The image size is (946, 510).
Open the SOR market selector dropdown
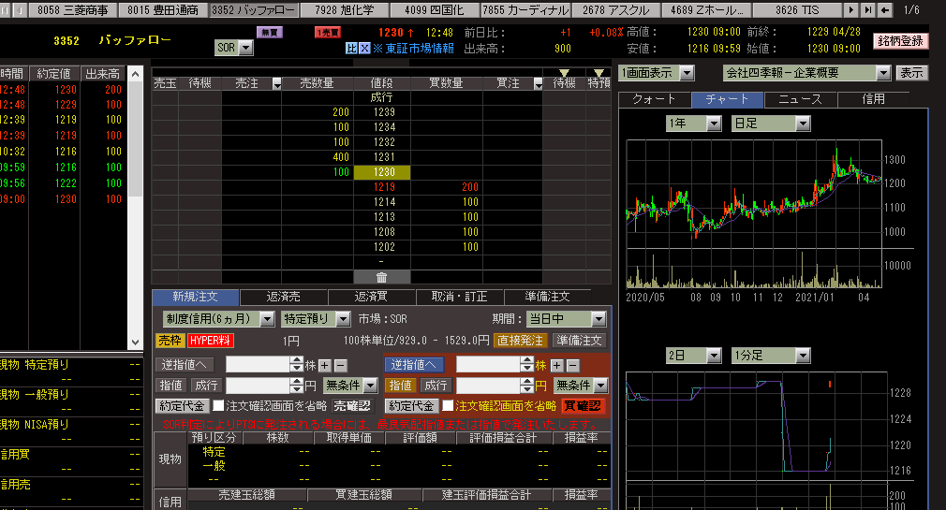(245, 47)
